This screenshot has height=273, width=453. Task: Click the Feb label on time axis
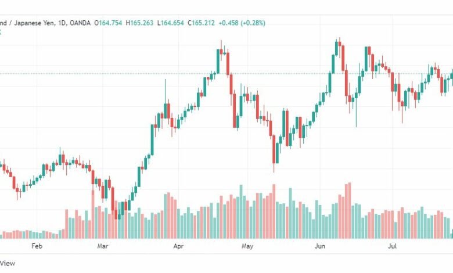(x=37, y=246)
